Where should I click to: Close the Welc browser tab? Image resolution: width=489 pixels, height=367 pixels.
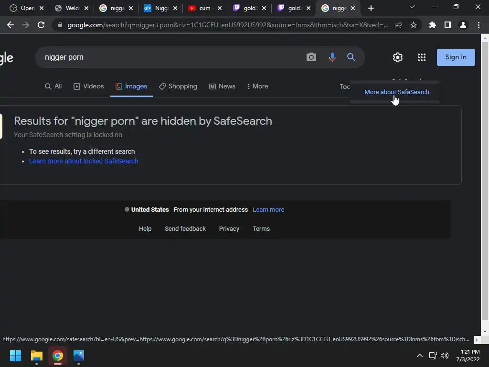86,9
